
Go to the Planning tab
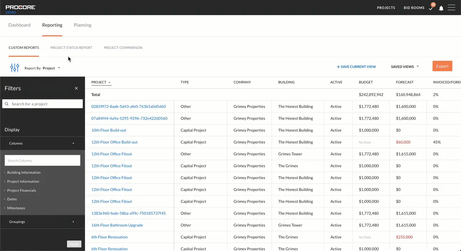coord(82,25)
